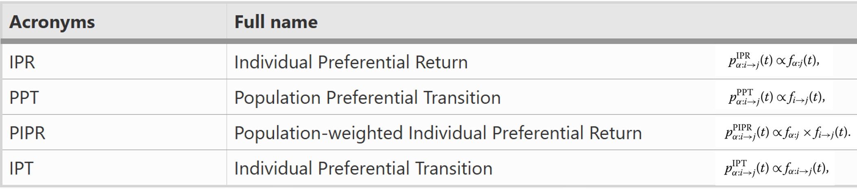Click Population-weighted Individual Preferential Return text

coord(438,133)
